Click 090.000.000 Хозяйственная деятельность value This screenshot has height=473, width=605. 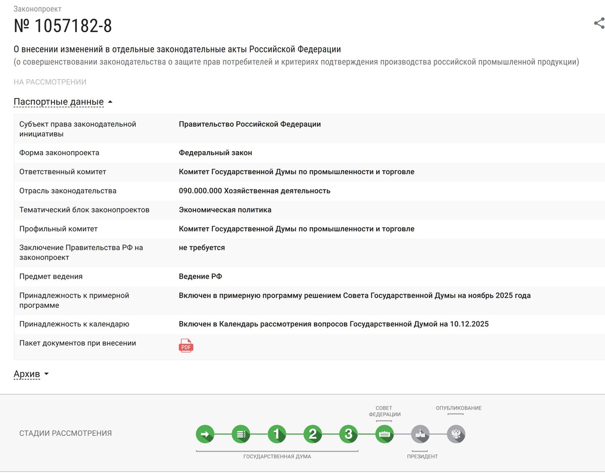[x=255, y=191]
